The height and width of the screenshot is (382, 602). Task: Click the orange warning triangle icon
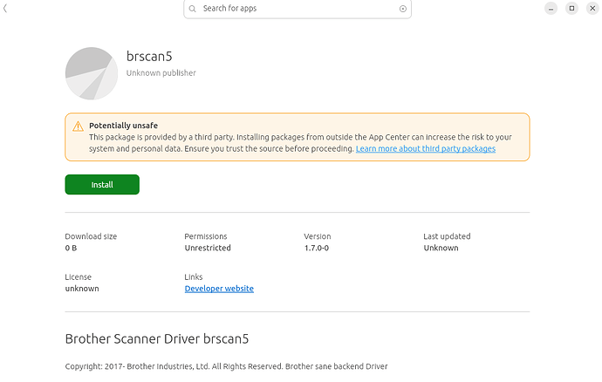78,126
